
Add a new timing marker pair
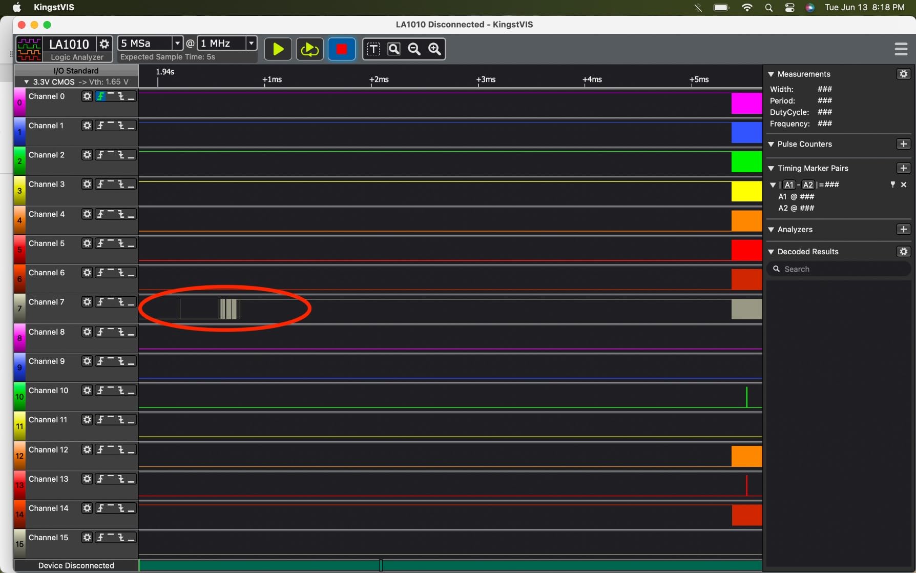pyautogui.click(x=904, y=168)
